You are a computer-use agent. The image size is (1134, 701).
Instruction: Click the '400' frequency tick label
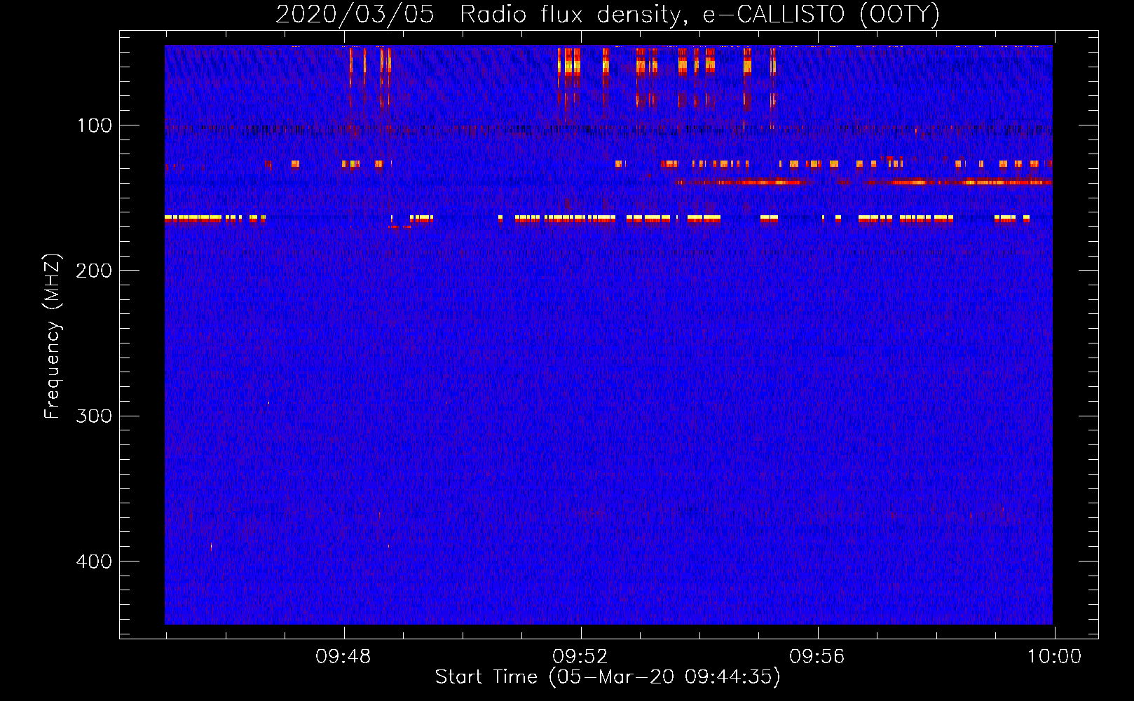tap(95, 562)
